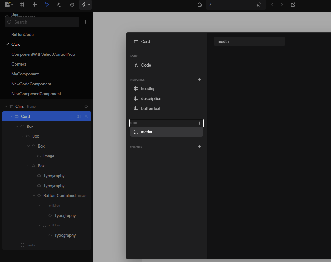Collapse the Card Frame tree node
The width and height of the screenshot is (331, 262).
[6, 106]
